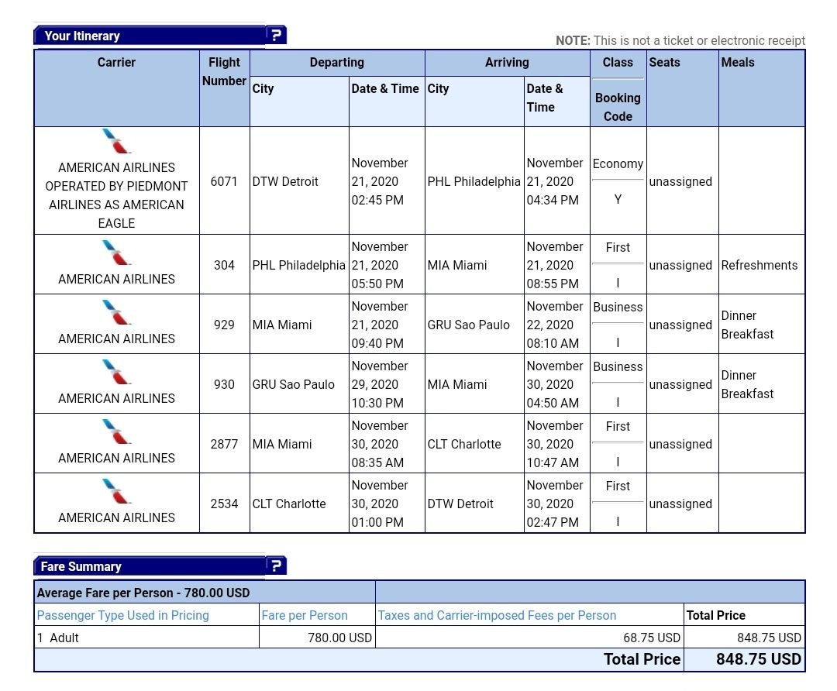Click the PHL Philadelphia arriving city cell
The width and height of the screenshot is (837, 691).
(474, 181)
